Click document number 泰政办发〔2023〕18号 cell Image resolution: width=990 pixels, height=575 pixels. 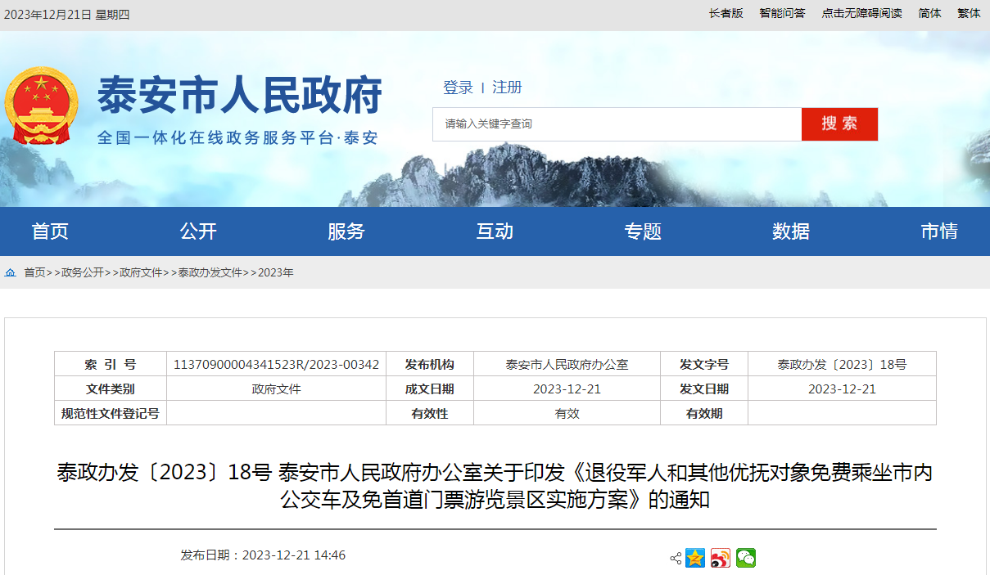842,364
